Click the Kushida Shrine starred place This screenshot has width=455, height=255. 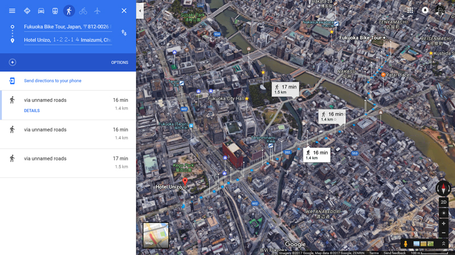[x=431, y=53]
